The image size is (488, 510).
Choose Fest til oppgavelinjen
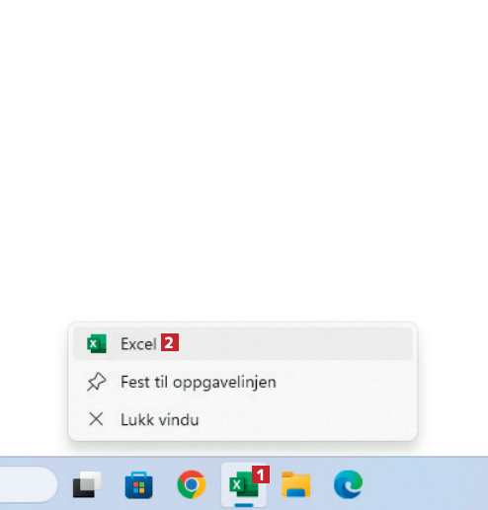243,382
